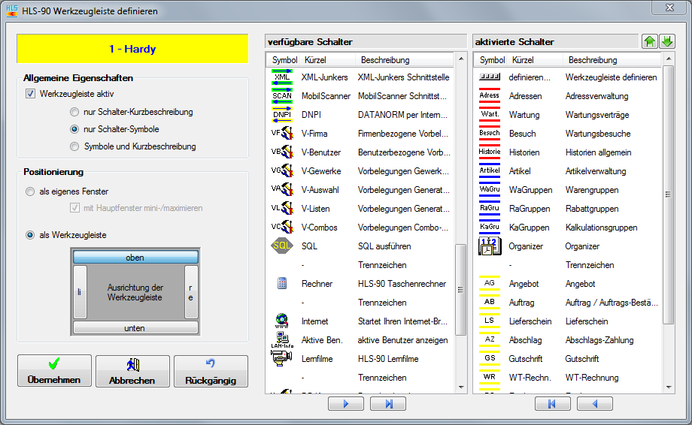Move selected switch down with green arrow

tap(667, 42)
